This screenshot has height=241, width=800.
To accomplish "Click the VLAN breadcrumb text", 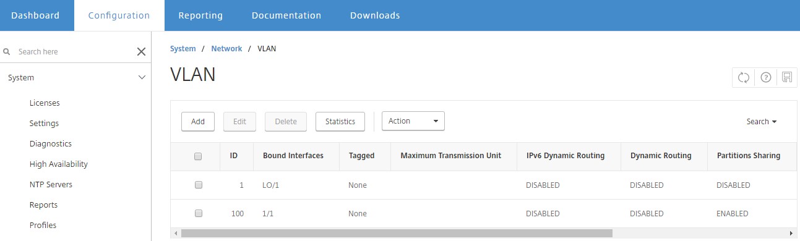I will click(x=267, y=48).
